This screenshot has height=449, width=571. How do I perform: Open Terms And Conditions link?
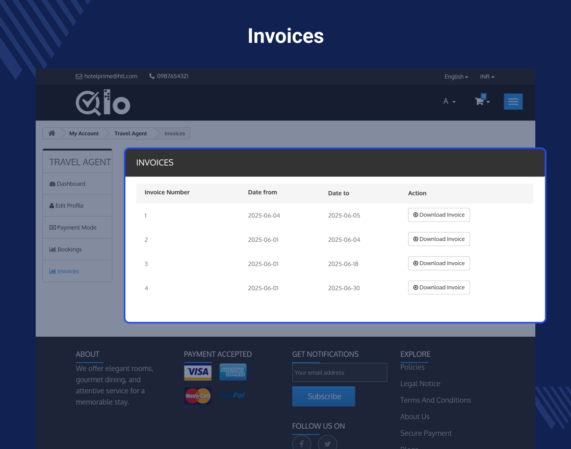[x=435, y=400]
